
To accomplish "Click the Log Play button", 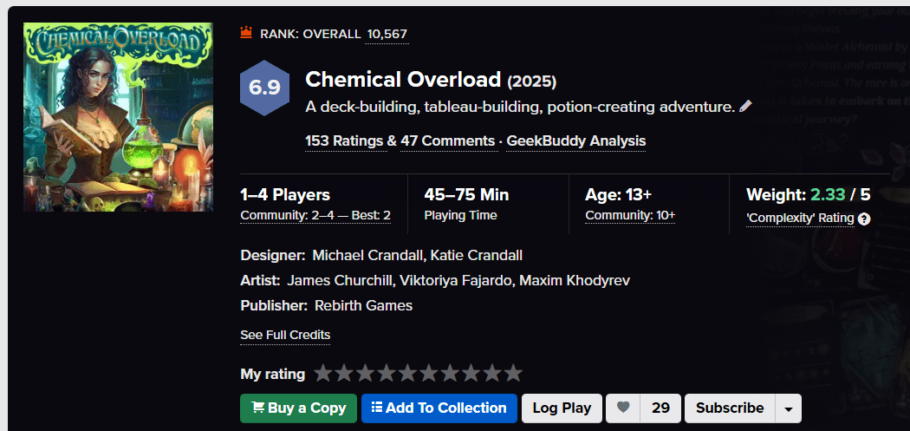I will [562, 408].
